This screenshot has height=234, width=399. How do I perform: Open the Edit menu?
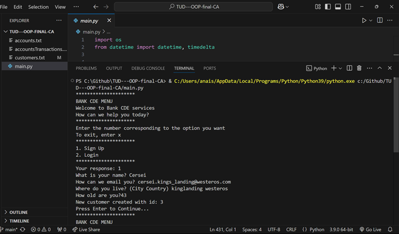18,7
